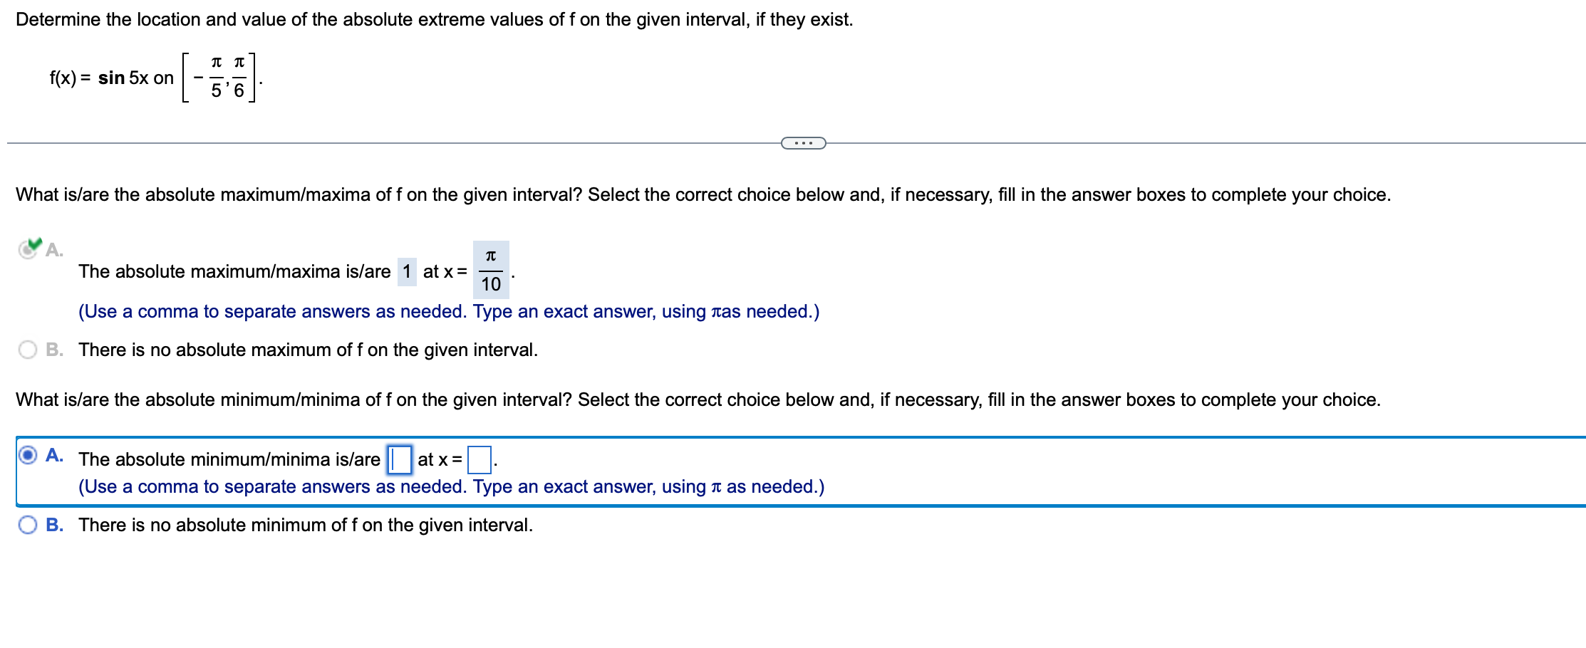This screenshot has width=1586, height=648.
Task: Click the answer box containing 1
Action: coord(406,271)
